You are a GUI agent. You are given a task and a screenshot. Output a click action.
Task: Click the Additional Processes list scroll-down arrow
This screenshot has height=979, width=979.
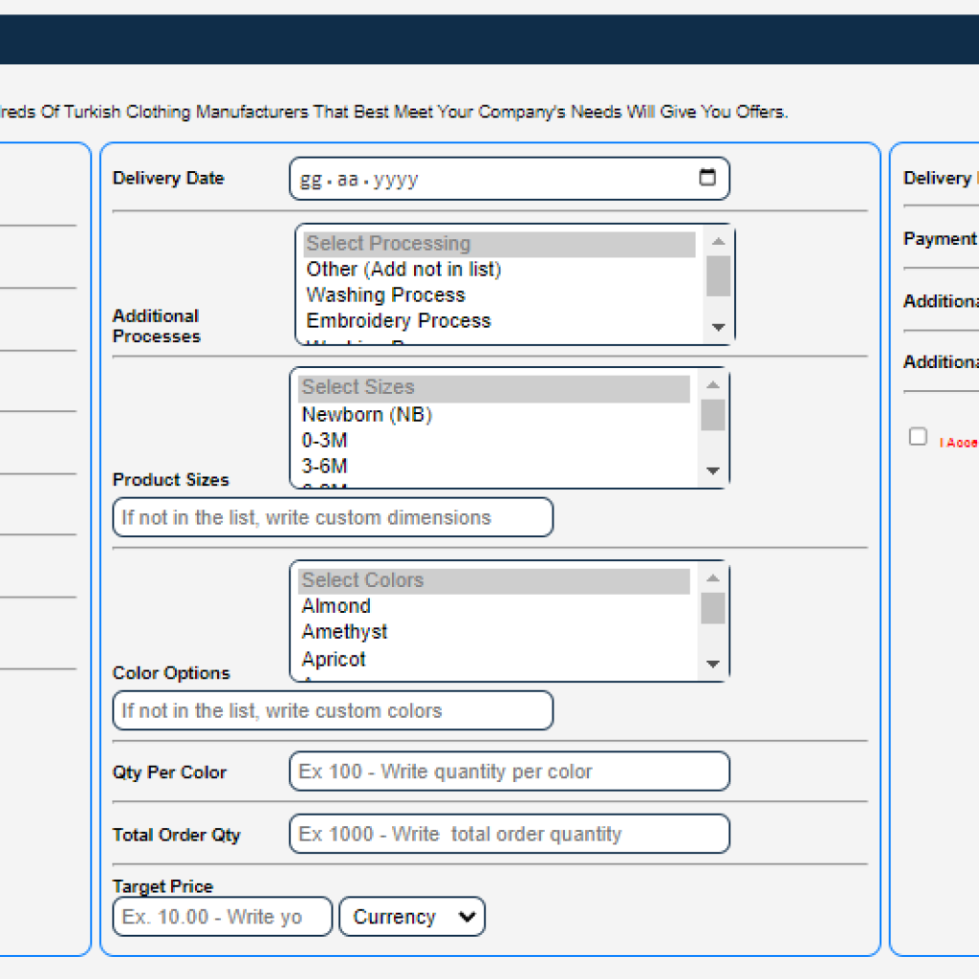(x=718, y=328)
